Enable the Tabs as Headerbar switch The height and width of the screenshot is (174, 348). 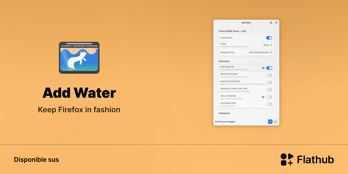pyautogui.click(x=269, y=97)
